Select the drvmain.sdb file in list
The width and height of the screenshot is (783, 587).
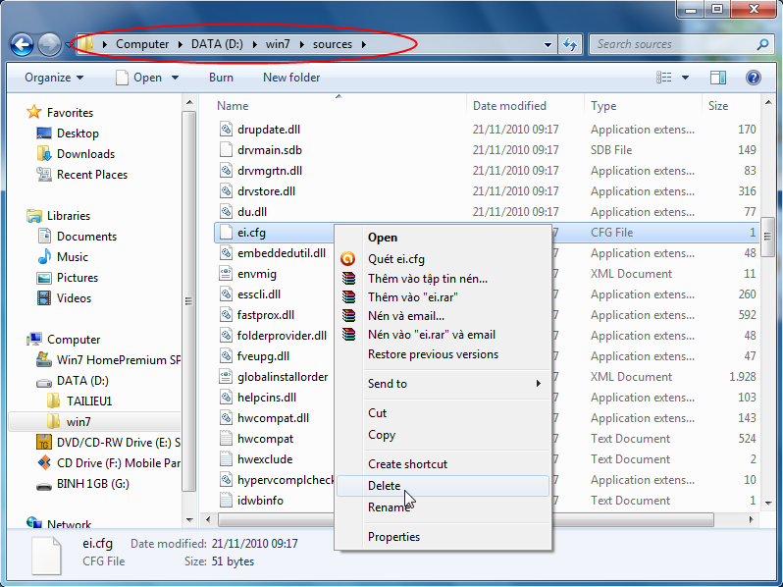point(270,150)
